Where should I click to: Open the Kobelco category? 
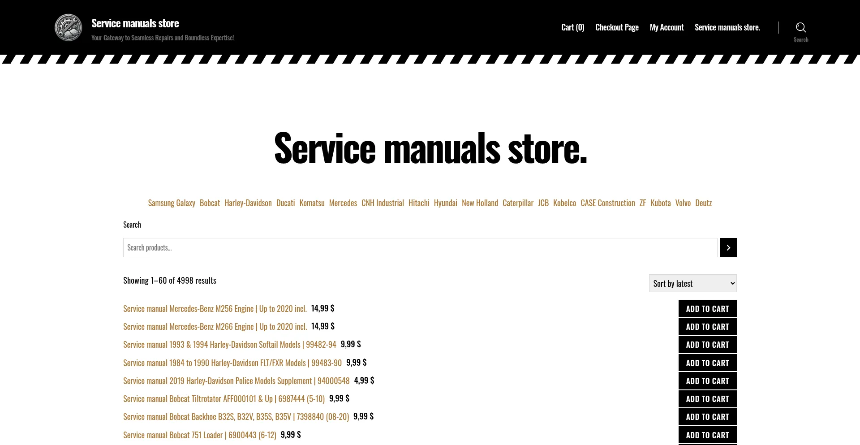coord(564,203)
